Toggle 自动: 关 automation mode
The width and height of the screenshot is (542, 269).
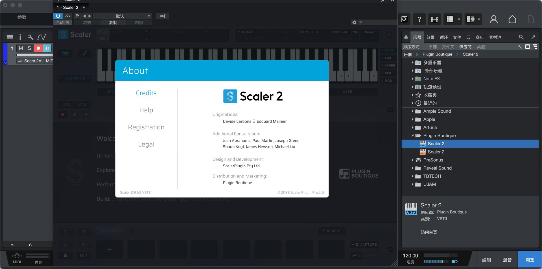coord(63,23)
